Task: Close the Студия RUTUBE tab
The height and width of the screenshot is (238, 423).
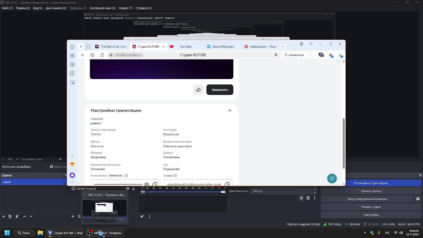Action: click(163, 46)
